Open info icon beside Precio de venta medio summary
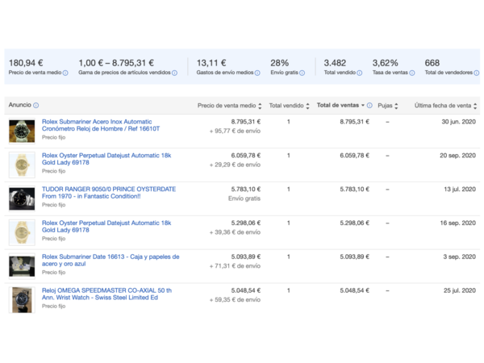This screenshot has width=484, height=363. [x=65, y=73]
